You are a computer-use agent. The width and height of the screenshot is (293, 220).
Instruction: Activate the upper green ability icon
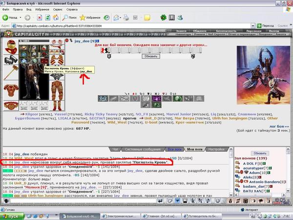coord(178,99)
